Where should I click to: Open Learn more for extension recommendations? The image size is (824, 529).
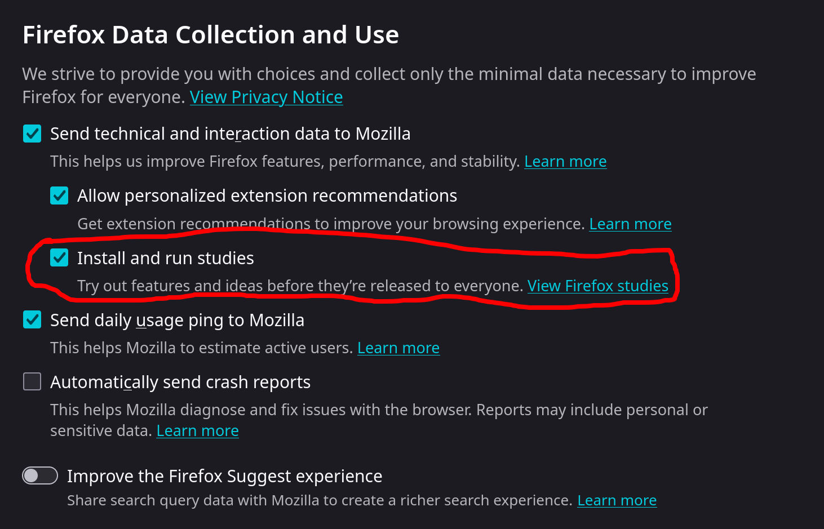[x=630, y=224]
